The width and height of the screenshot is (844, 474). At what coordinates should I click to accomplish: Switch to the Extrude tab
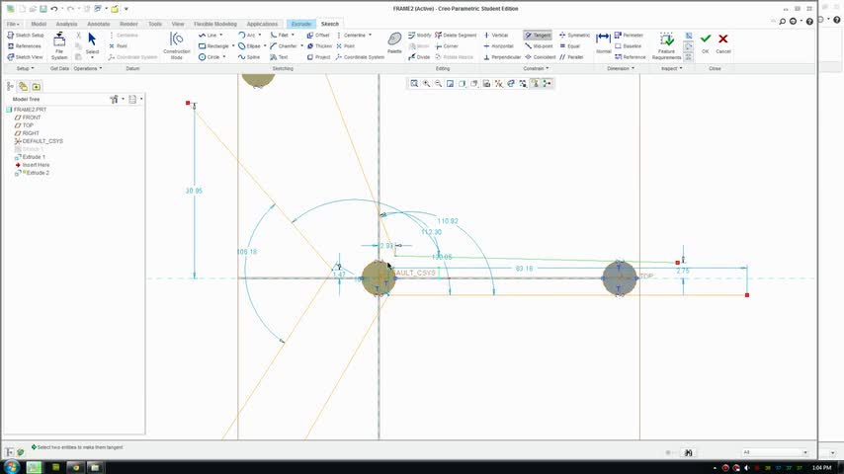click(300, 24)
